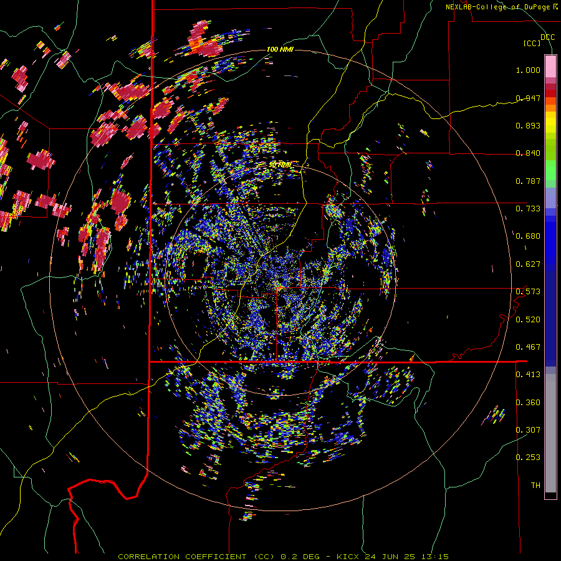The height and width of the screenshot is (561, 561).
Task: Click the 0.840 scale value
Action: (x=528, y=153)
